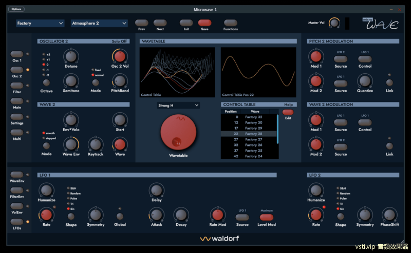Click the LFO 2 Humanize knob
The height and width of the screenshot is (253, 411).
coord(316,191)
